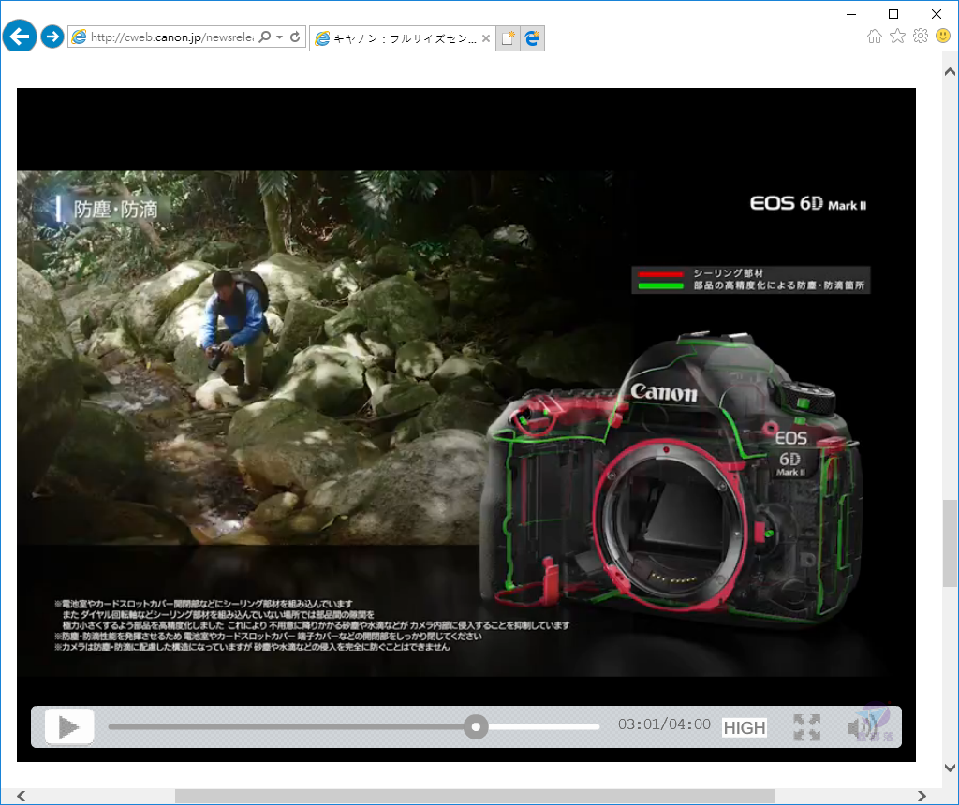This screenshot has width=959, height=805.
Task: Click the video progress slider knob
Action: (x=476, y=726)
